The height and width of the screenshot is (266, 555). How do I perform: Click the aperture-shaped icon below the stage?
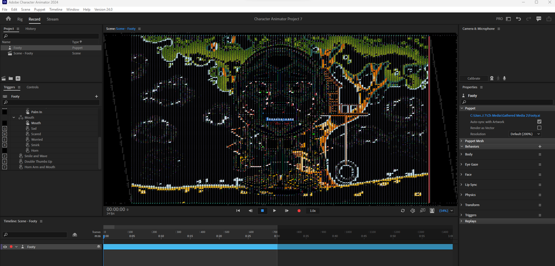pos(412,210)
